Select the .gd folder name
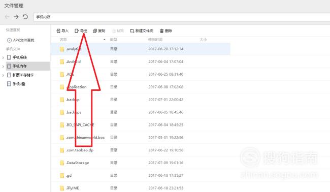 [x=69, y=176]
